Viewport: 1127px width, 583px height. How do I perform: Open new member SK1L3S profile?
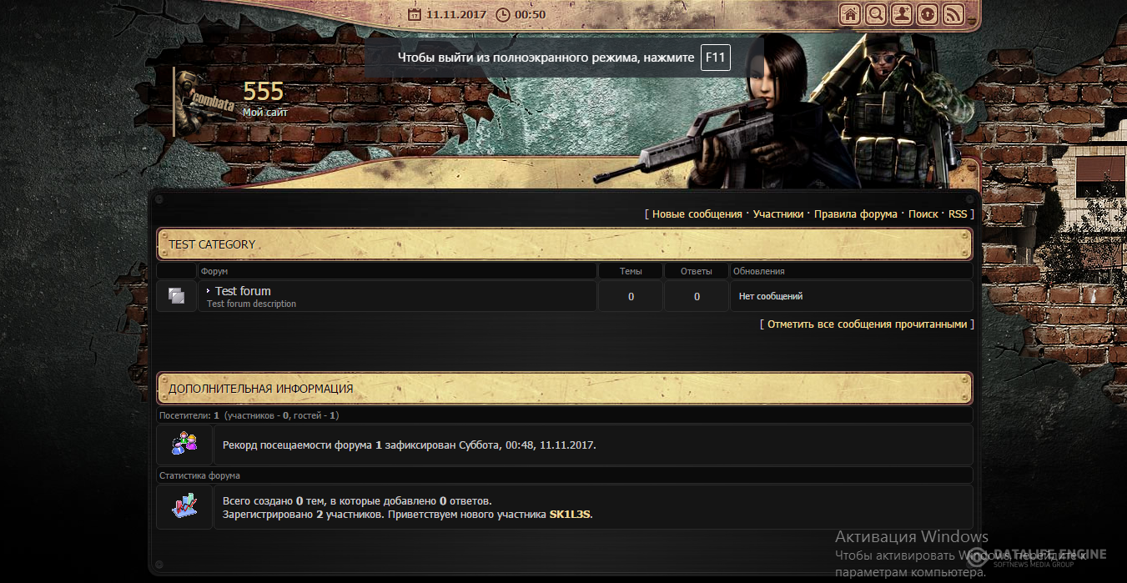coord(569,515)
